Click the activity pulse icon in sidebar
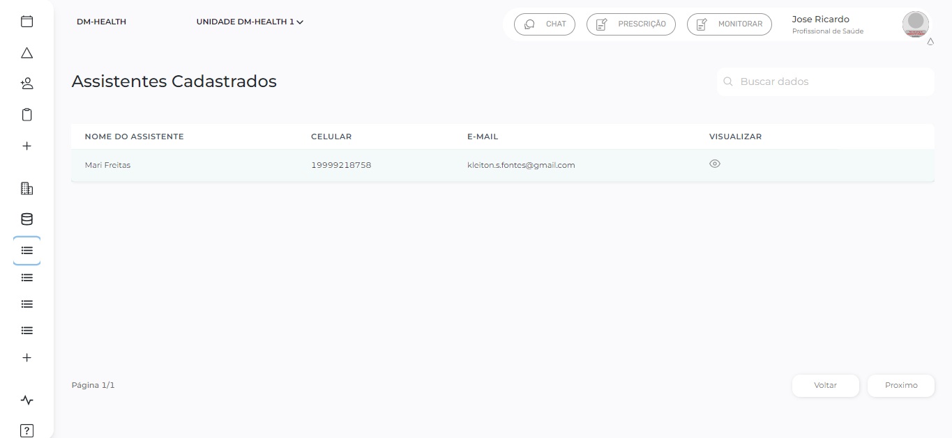Screen dimensions: 952x438 [x=27, y=400]
